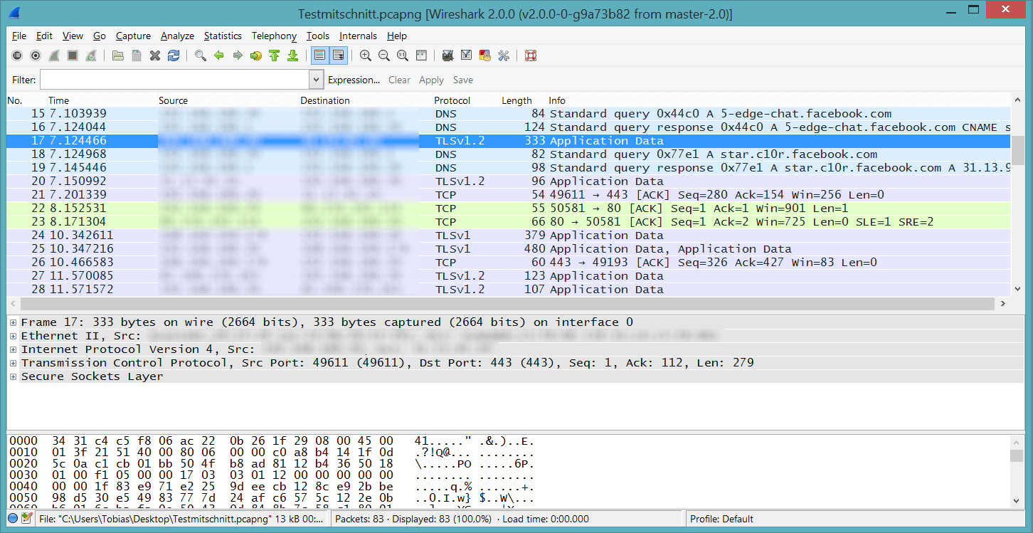Screen dimensions: 1033x533
Task: Open expert info from status bar
Action: point(13,519)
